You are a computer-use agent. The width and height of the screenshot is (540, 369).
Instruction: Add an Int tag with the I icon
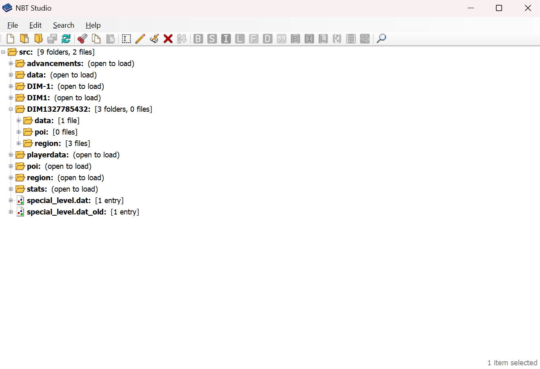226,39
